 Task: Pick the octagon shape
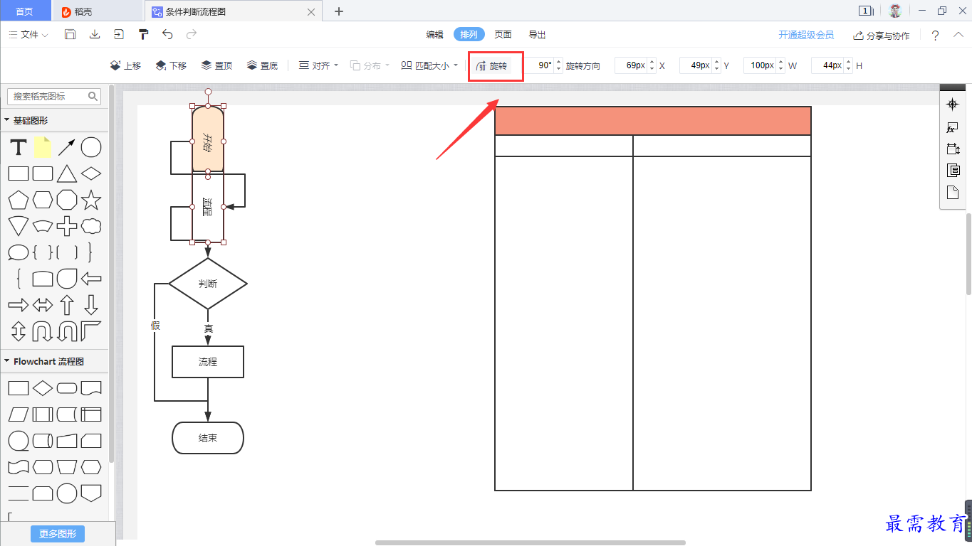pos(67,200)
